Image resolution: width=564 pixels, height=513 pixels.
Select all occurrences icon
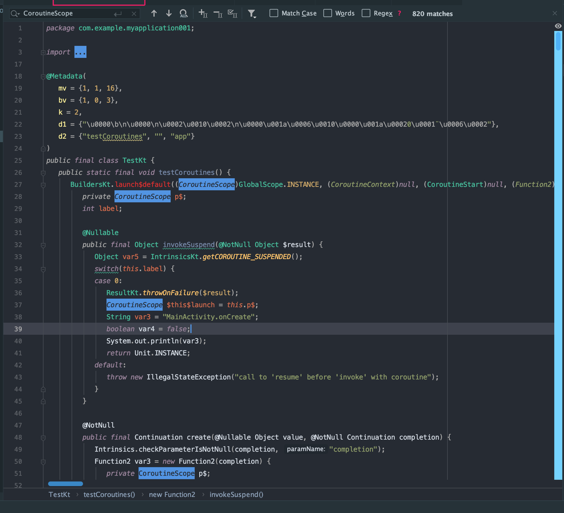[x=232, y=13]
